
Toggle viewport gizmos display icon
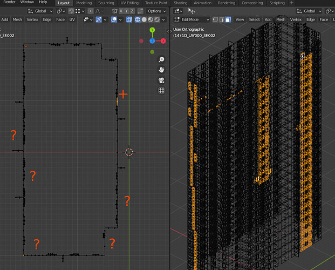[x=99, y=19]
